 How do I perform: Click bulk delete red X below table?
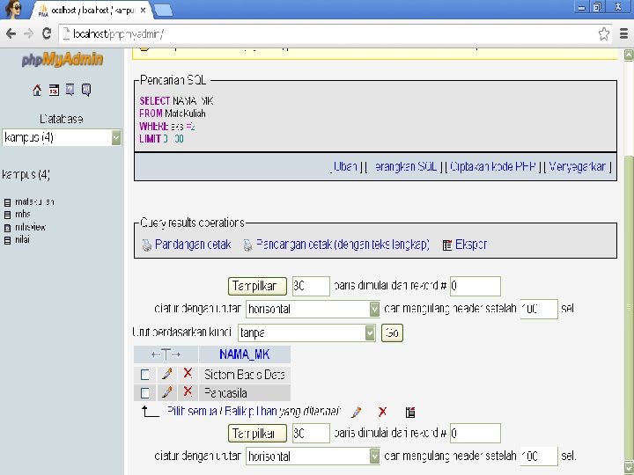[x=382, y=412]
